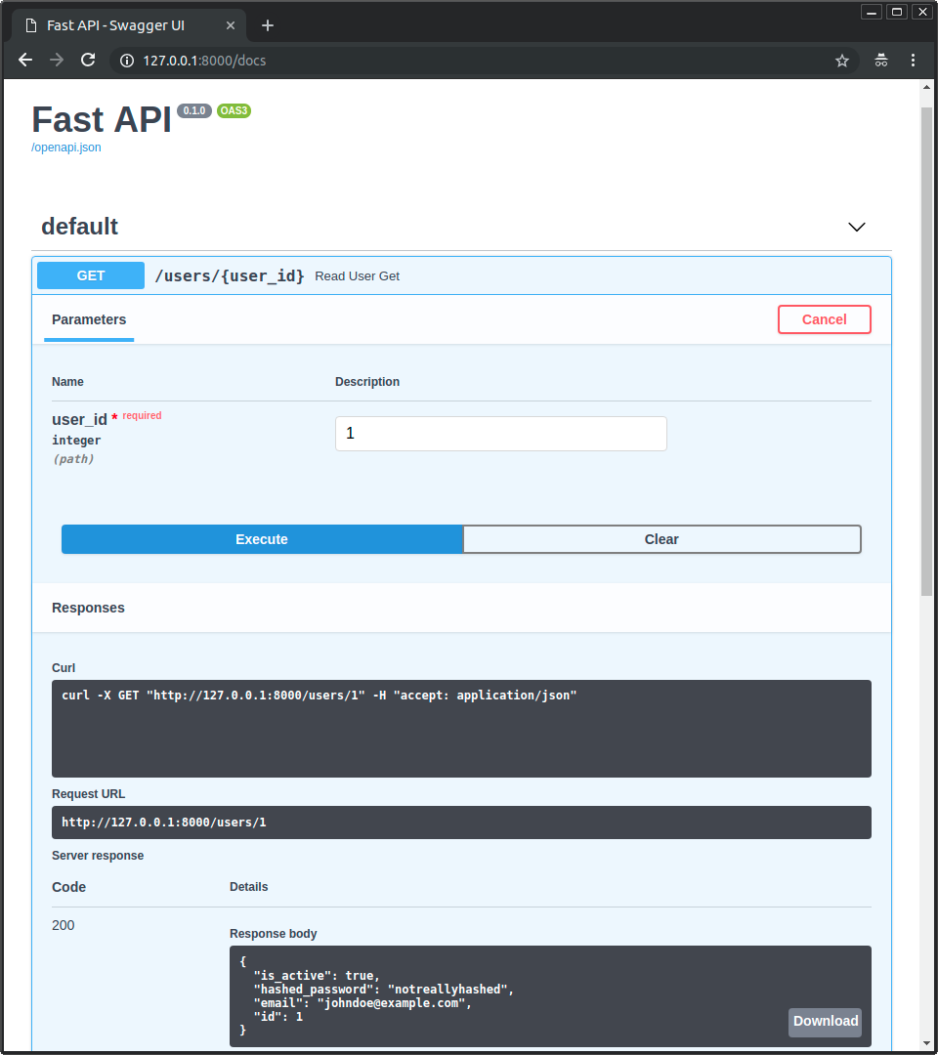Reload the page with the refresh icon
This screenshot has height=1055, width=938.
point(88,60)
